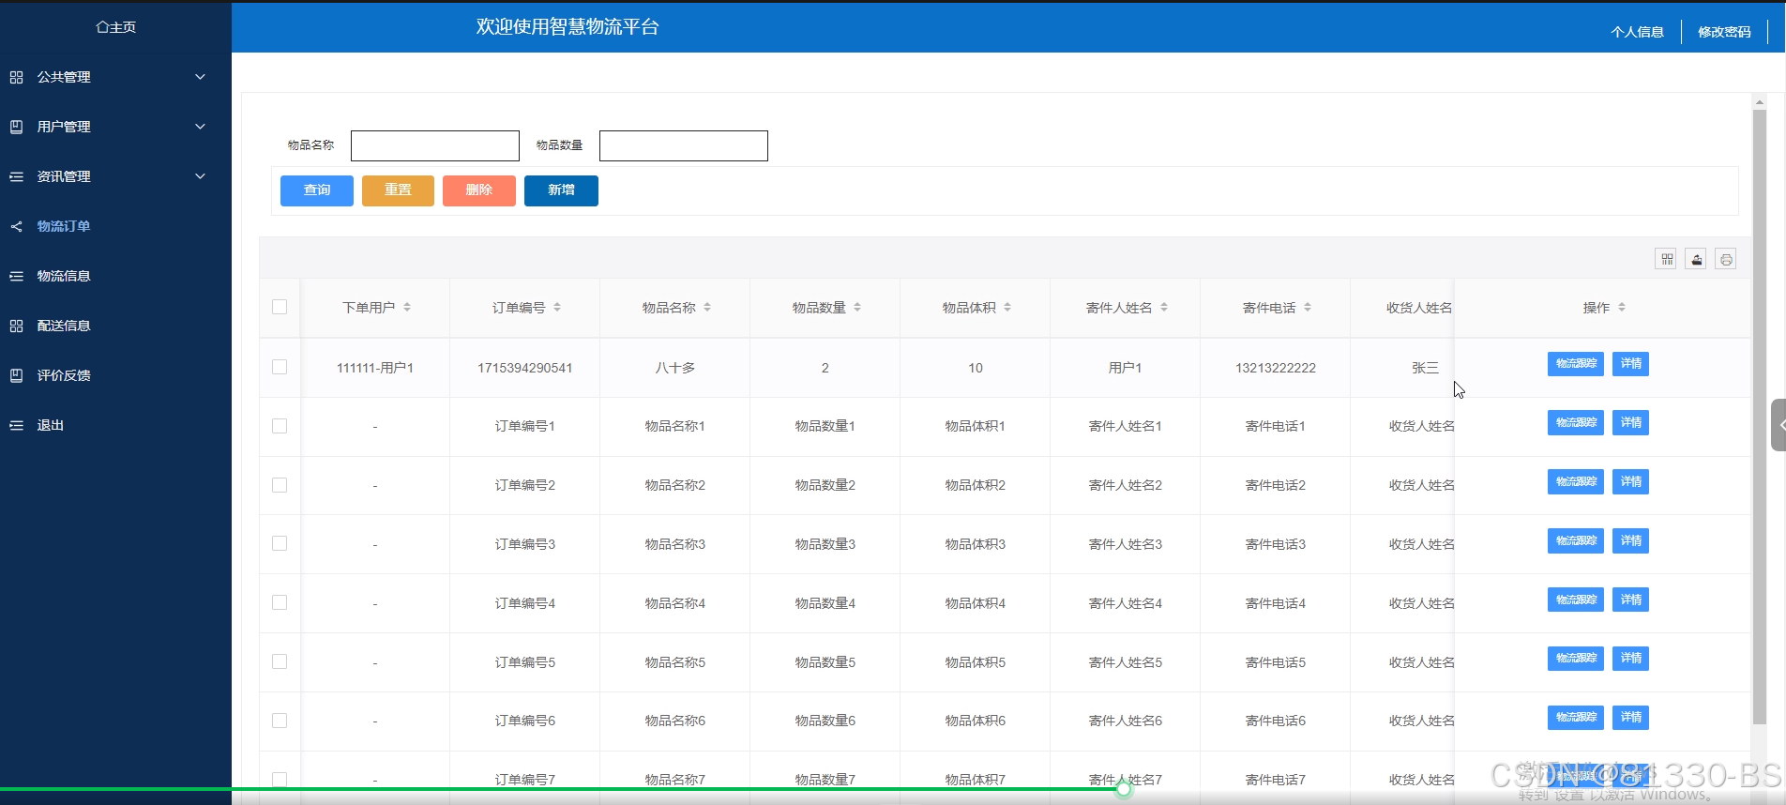Open the column filter icon in table toolbar
Screen dimensions: 1786x805
click(1667, 259)
